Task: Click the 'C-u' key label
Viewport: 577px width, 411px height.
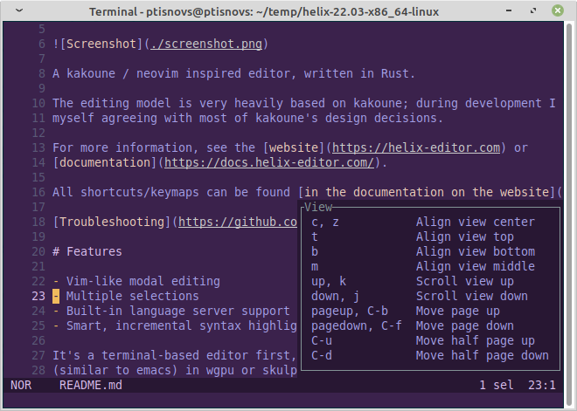Action: pos(322,341)
